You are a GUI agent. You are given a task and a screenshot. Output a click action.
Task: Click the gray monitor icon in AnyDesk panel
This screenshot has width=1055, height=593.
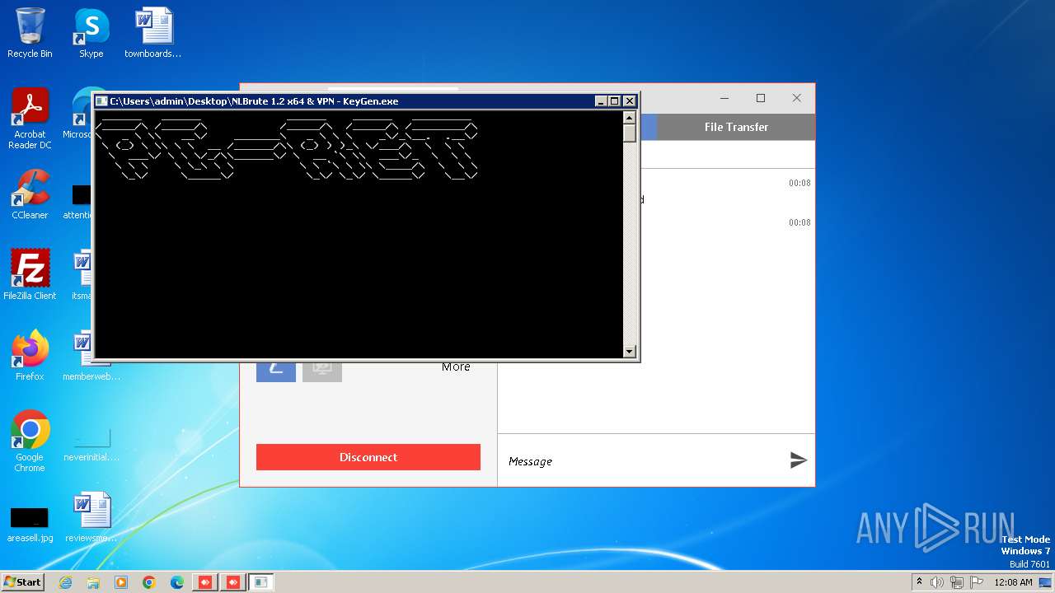click(x=322, y=372)
